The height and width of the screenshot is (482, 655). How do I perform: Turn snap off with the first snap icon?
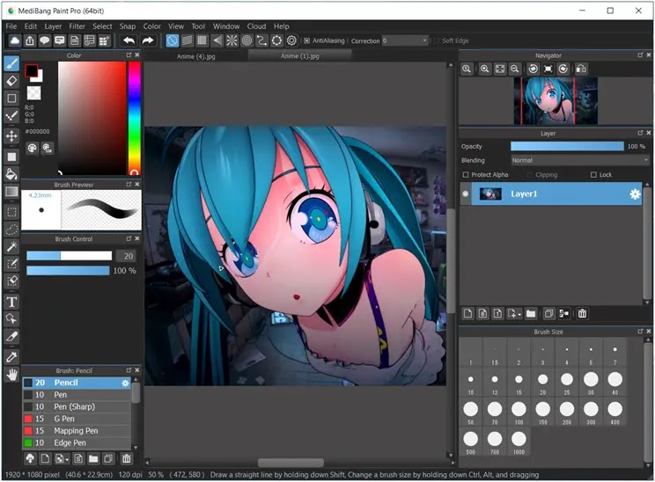pyautogui.click(x=172, y=40)
